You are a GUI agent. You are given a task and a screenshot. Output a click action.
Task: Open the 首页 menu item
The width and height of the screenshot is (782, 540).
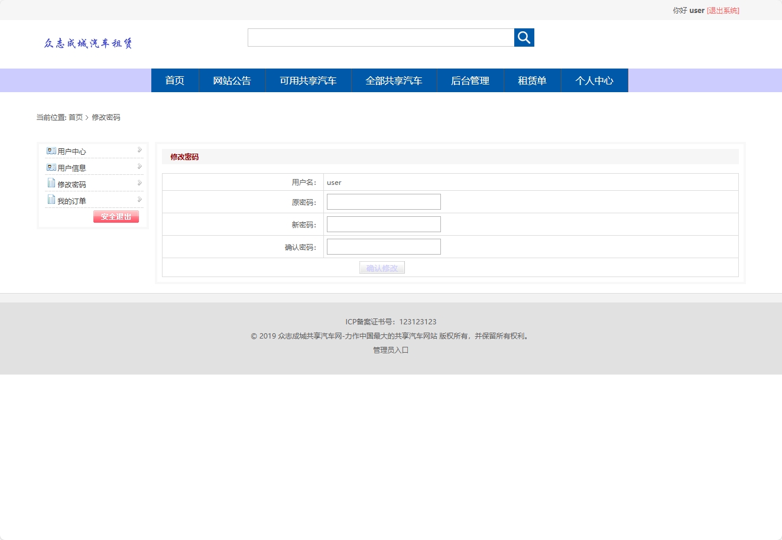click(x=174, y=80)
